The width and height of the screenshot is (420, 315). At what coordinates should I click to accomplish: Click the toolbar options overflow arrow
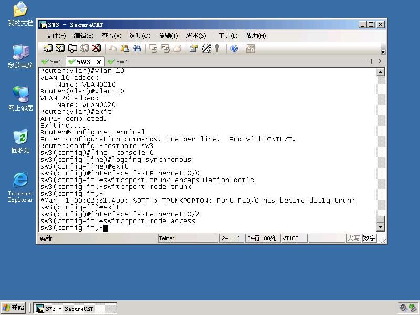[383, 51]
